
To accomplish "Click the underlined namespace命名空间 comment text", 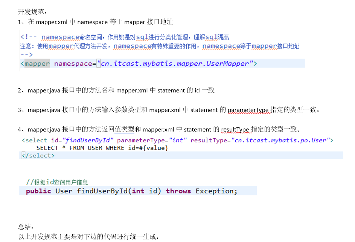I will (72, 37).
